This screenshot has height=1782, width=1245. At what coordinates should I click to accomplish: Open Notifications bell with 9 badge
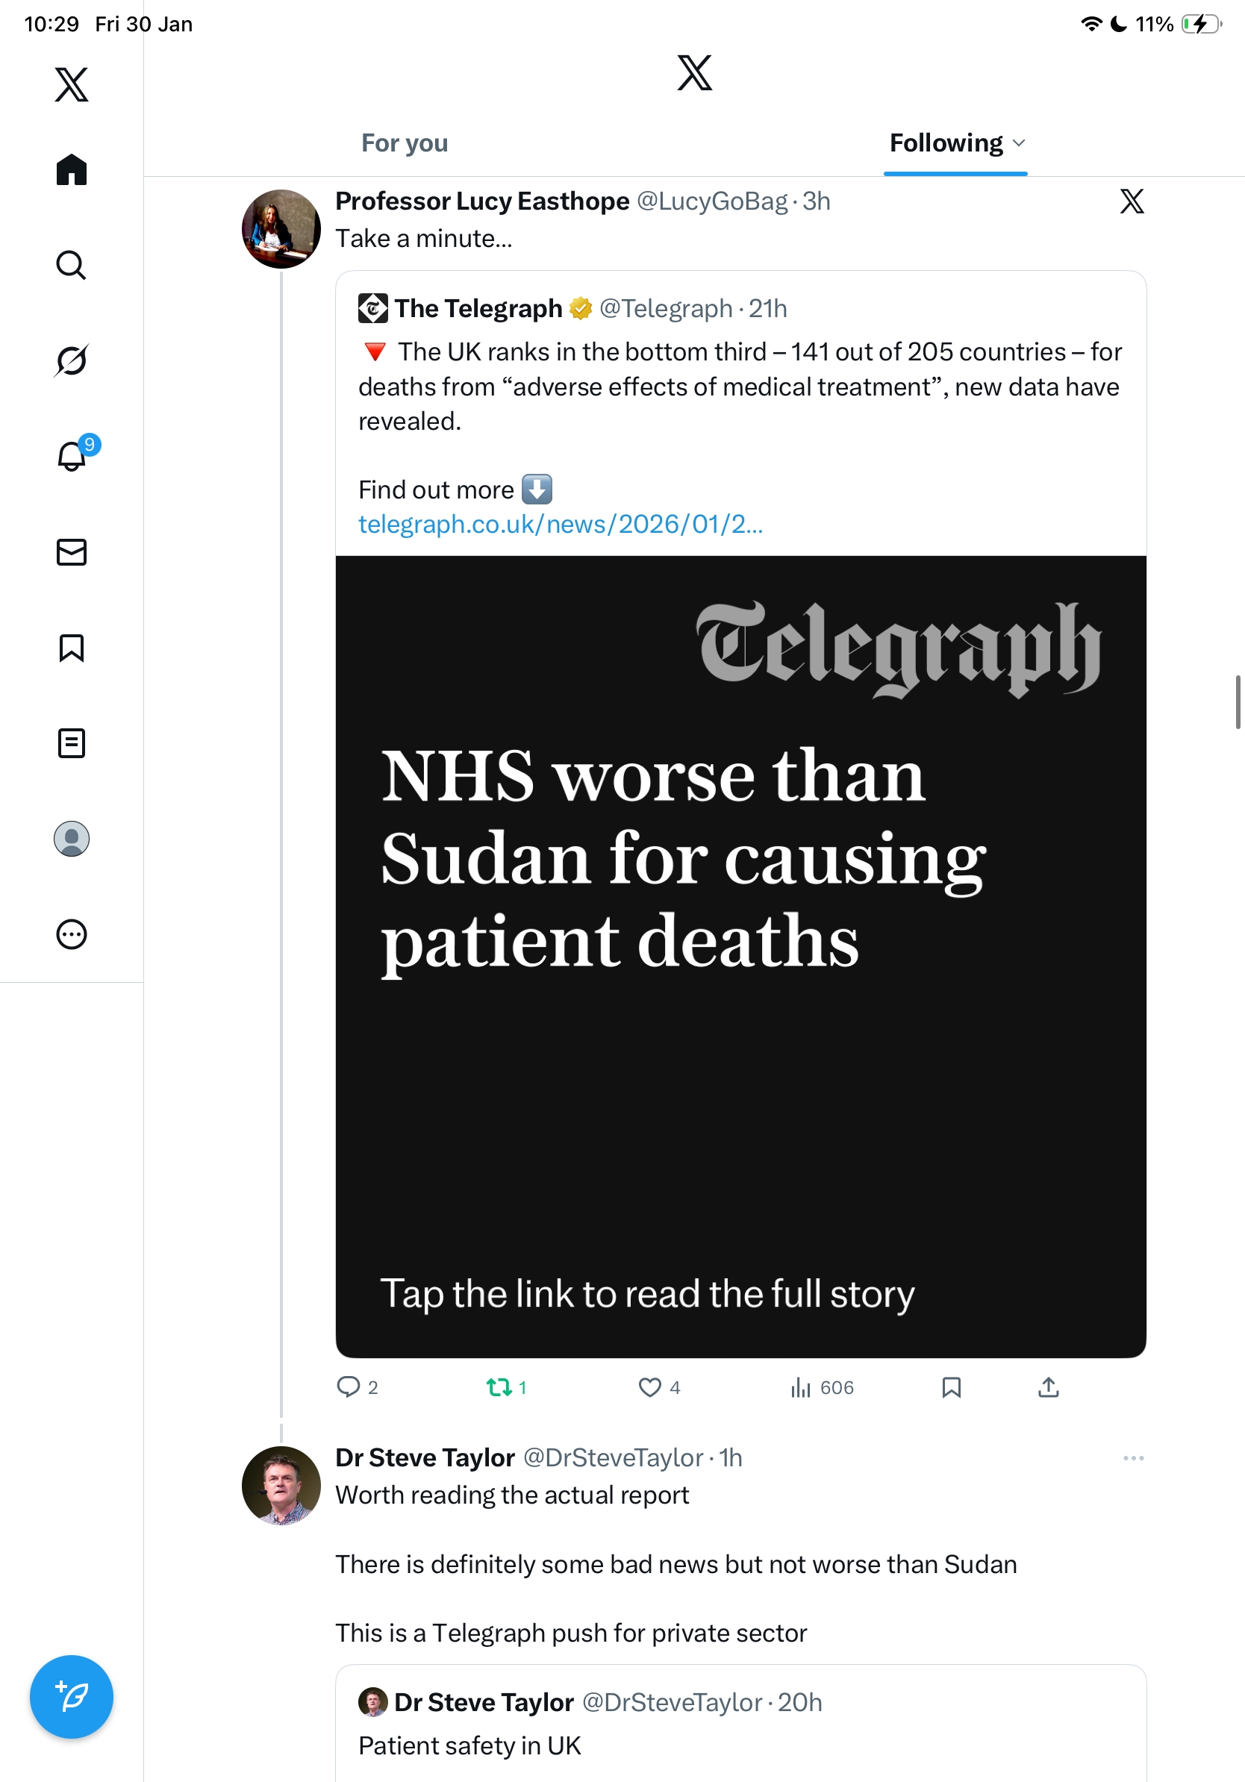coord(72,456)
